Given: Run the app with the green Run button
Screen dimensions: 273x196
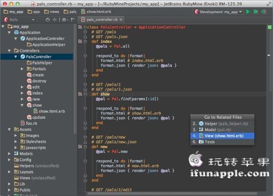Looking at the screenshot, I should pos(248,12).
